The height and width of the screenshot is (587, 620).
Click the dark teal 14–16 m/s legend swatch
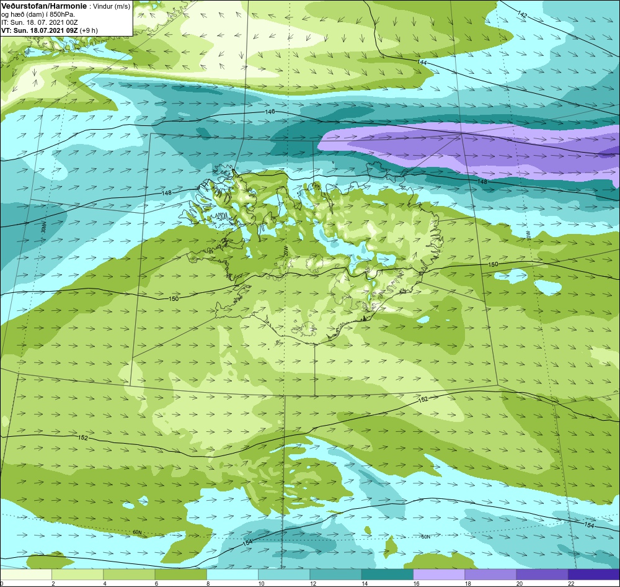pyautogui.click(x=387, y=574)
